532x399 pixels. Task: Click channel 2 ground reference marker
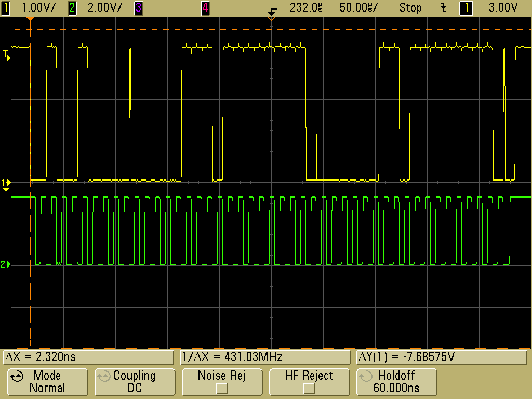5,265
